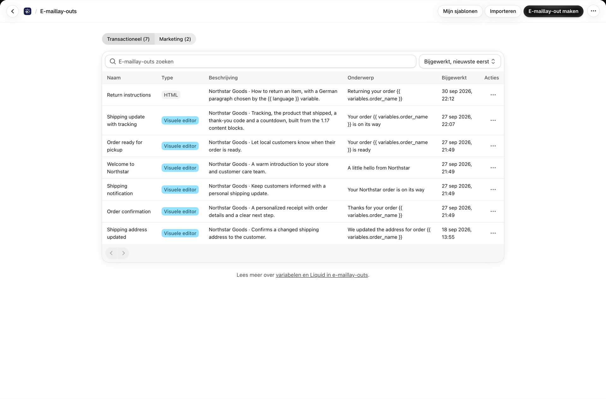Screen dimensions: 606x399
Task: Click the Type column header
Action: [x=167, y=78]
